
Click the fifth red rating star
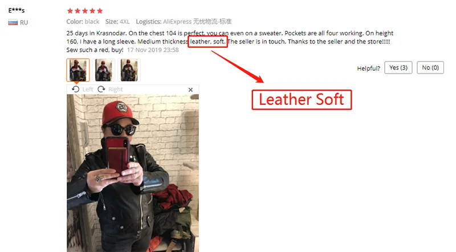(100, 11)
